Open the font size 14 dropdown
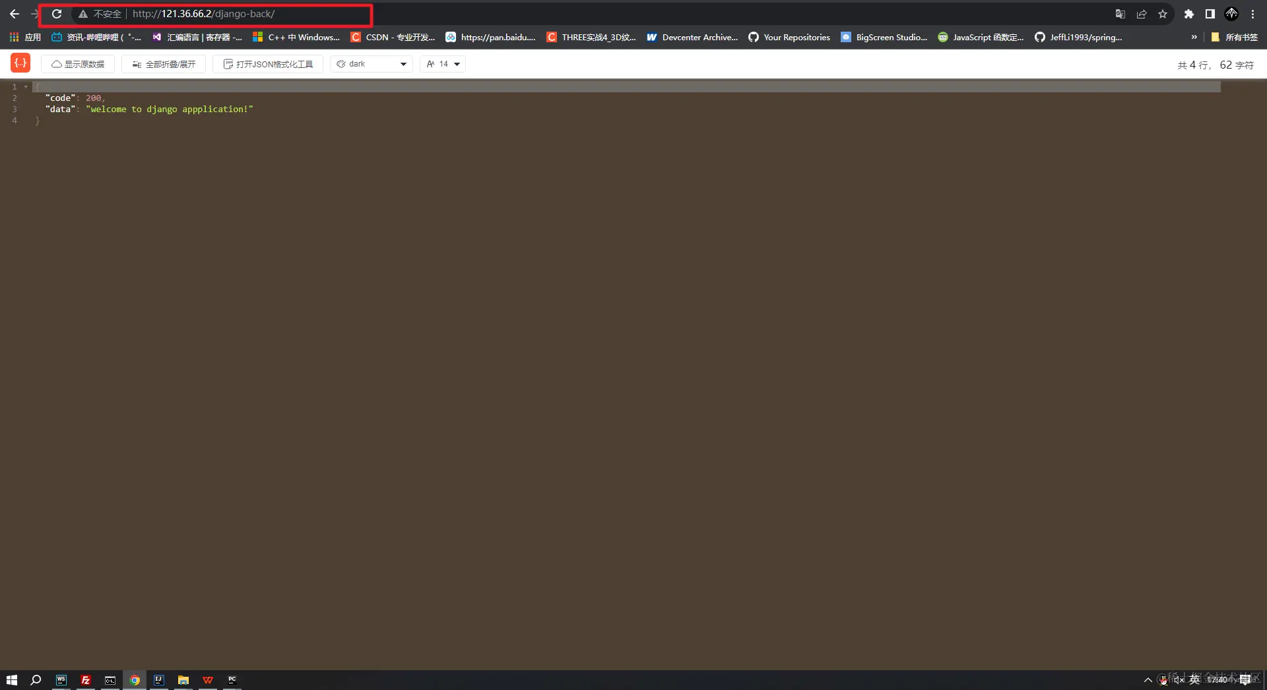The height and width of the screenshot is (690, 1267). 443,64
